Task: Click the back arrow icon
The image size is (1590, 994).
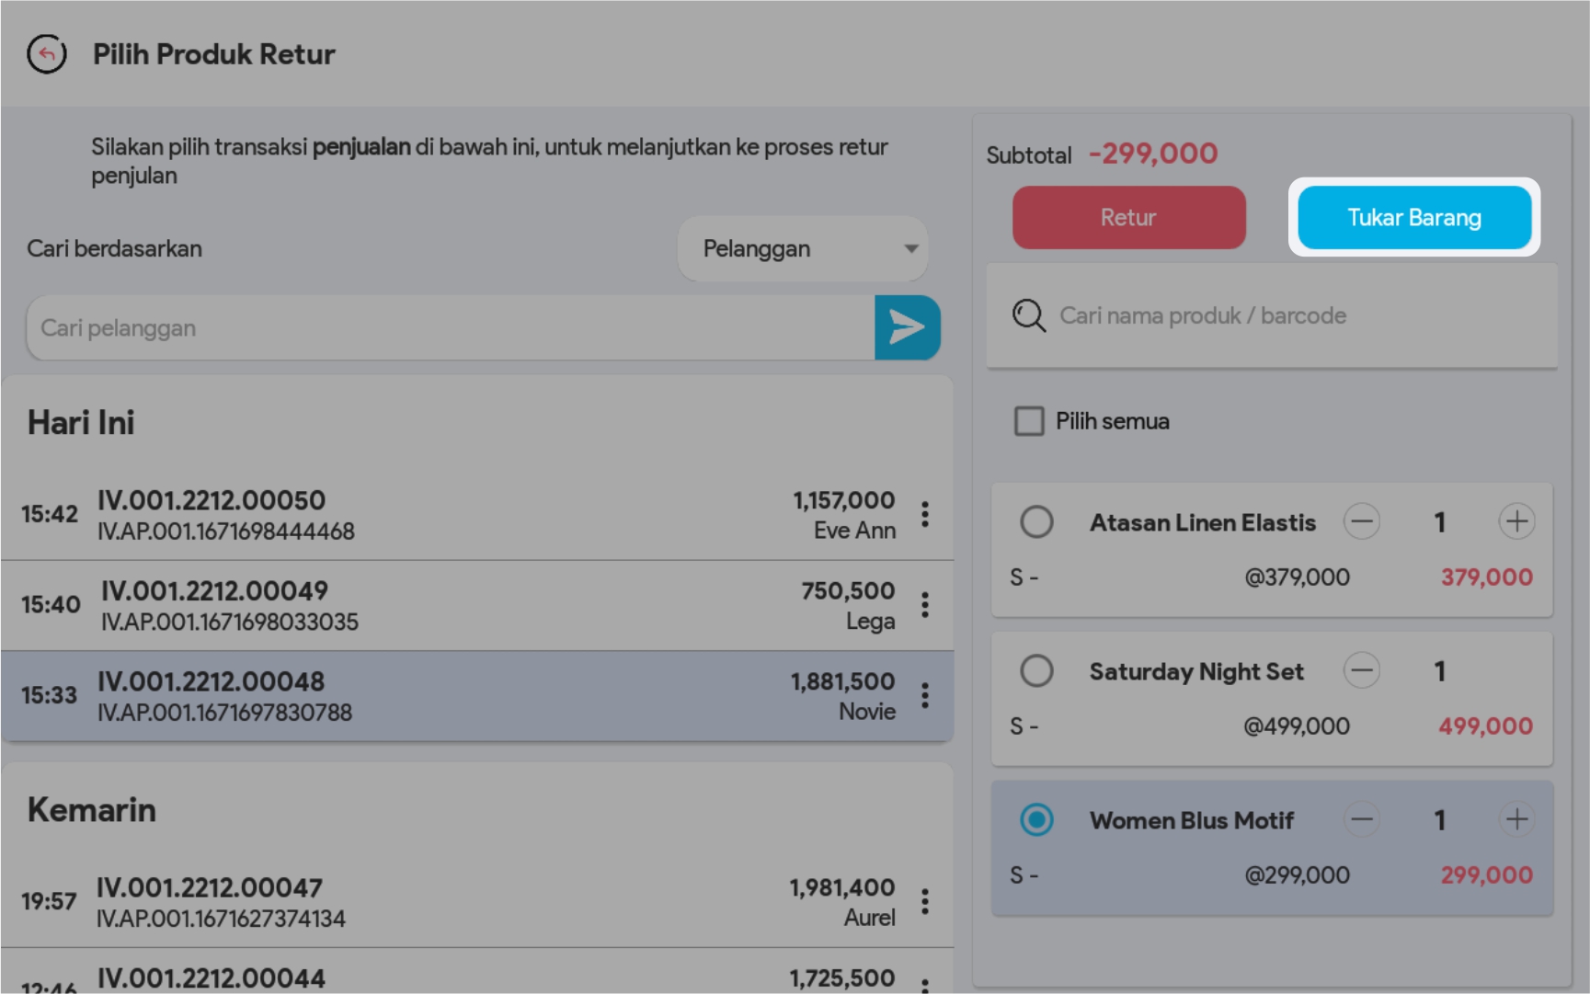Action: 47,54
